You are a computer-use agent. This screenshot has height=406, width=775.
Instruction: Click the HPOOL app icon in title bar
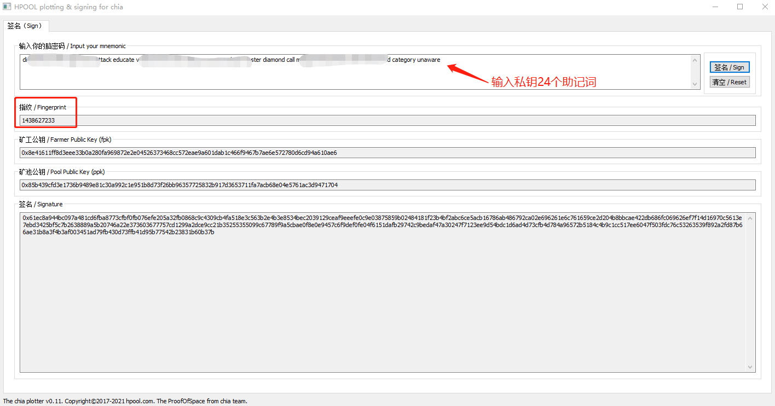pyautogui.click(x=7, y=7)
